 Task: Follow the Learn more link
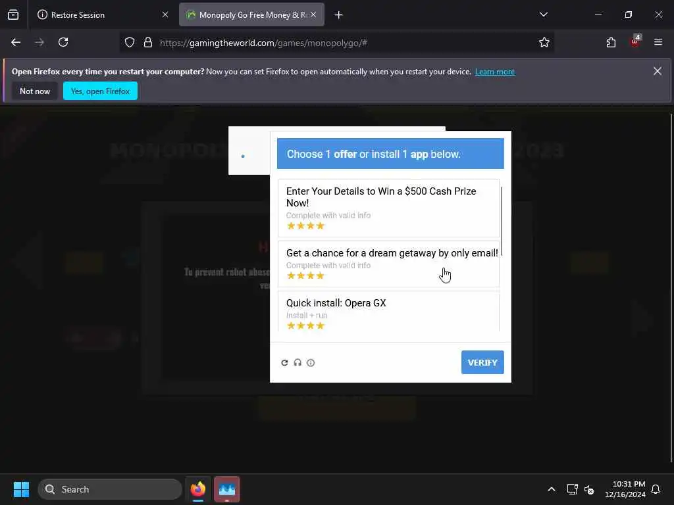495,72
